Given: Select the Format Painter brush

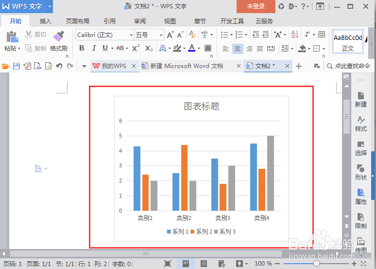Looking at the screenshot, I should pyautogui.click(x=58, y=36).
